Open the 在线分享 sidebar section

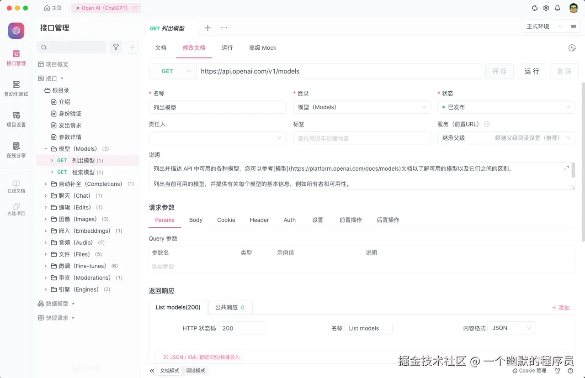pos(16,150)
